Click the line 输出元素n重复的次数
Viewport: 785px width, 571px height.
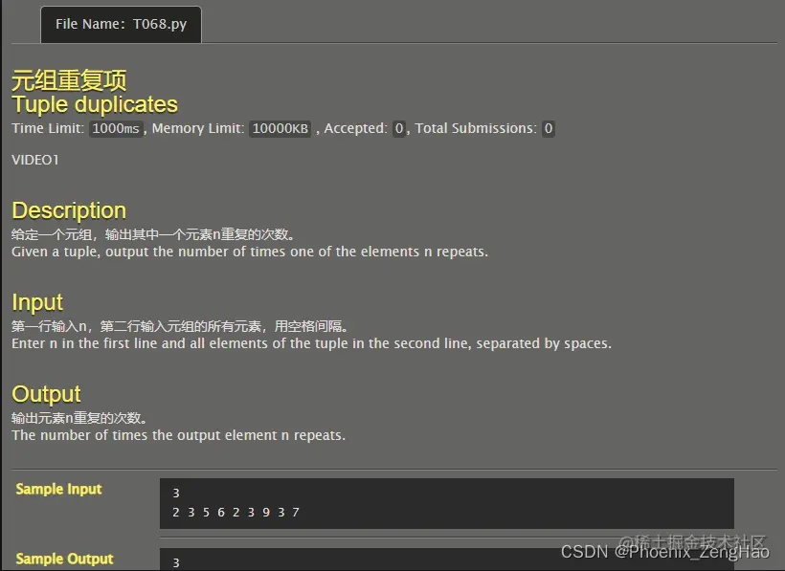pyautogui.click(x=79, y=418)
